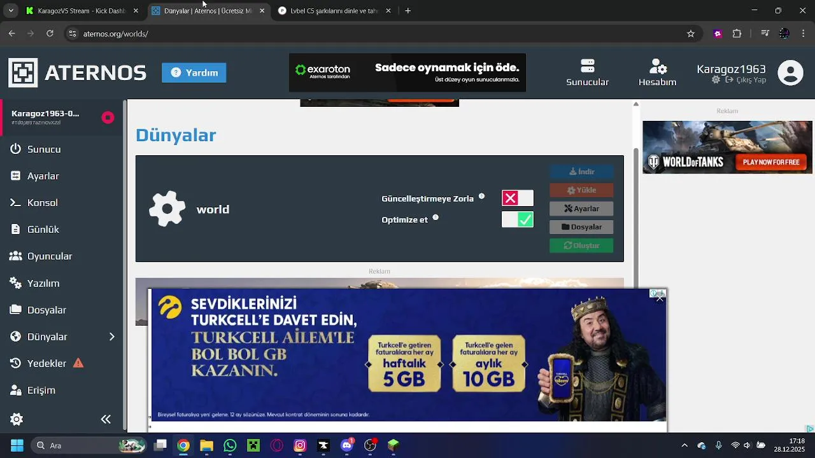The width and height of the screenshot is (815, 458).
Task: Click info dot next to Optimize et
Action: coord(436,218)
